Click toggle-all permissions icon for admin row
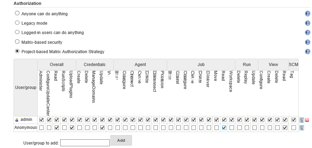The height and width of the screenshot is (148, 312). point(302,120)
